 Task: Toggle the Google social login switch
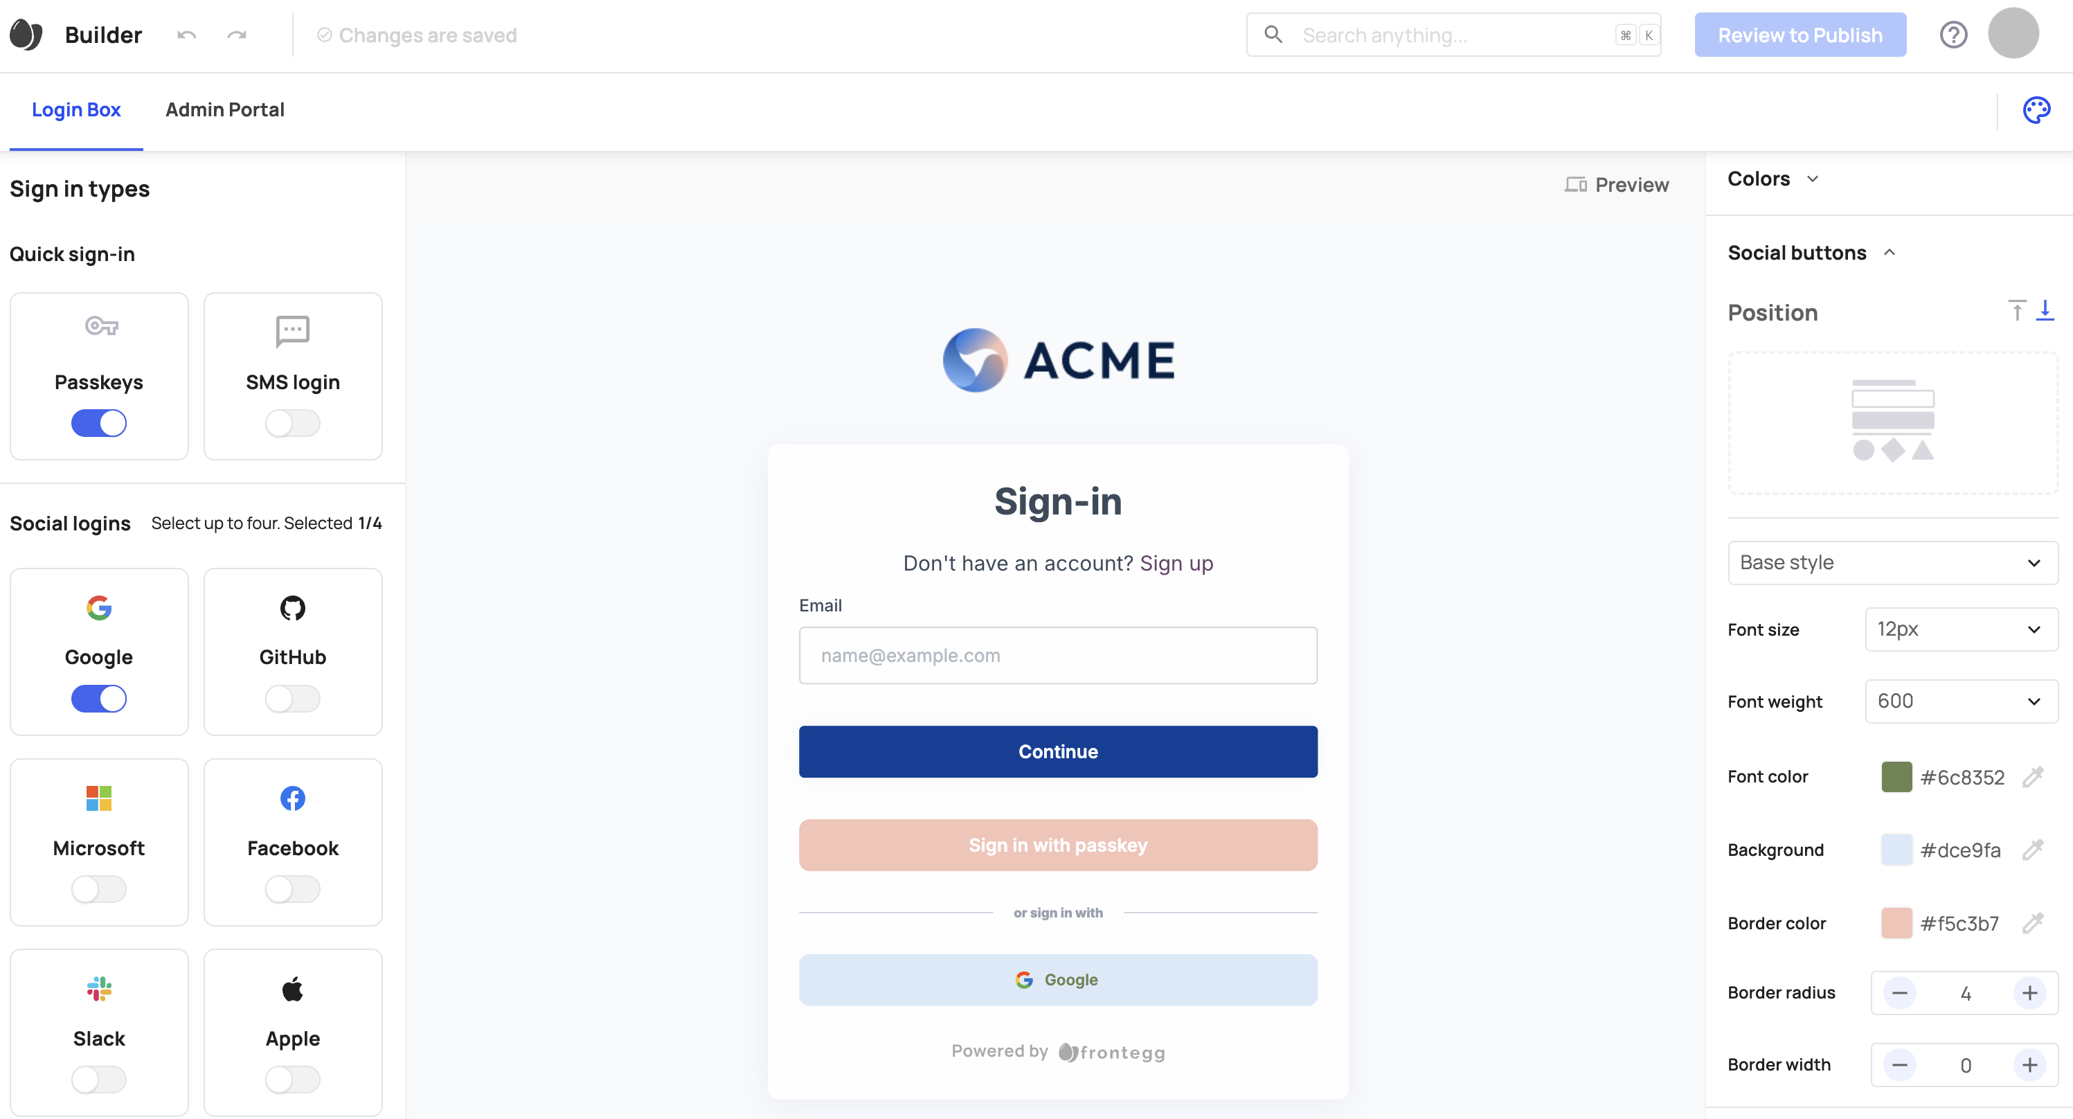pos(99,700)
